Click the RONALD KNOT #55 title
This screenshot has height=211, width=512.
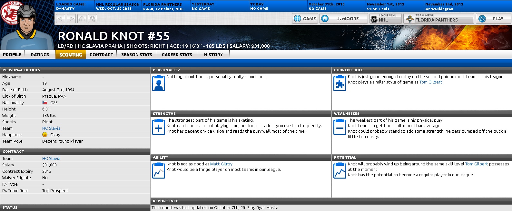114,36
